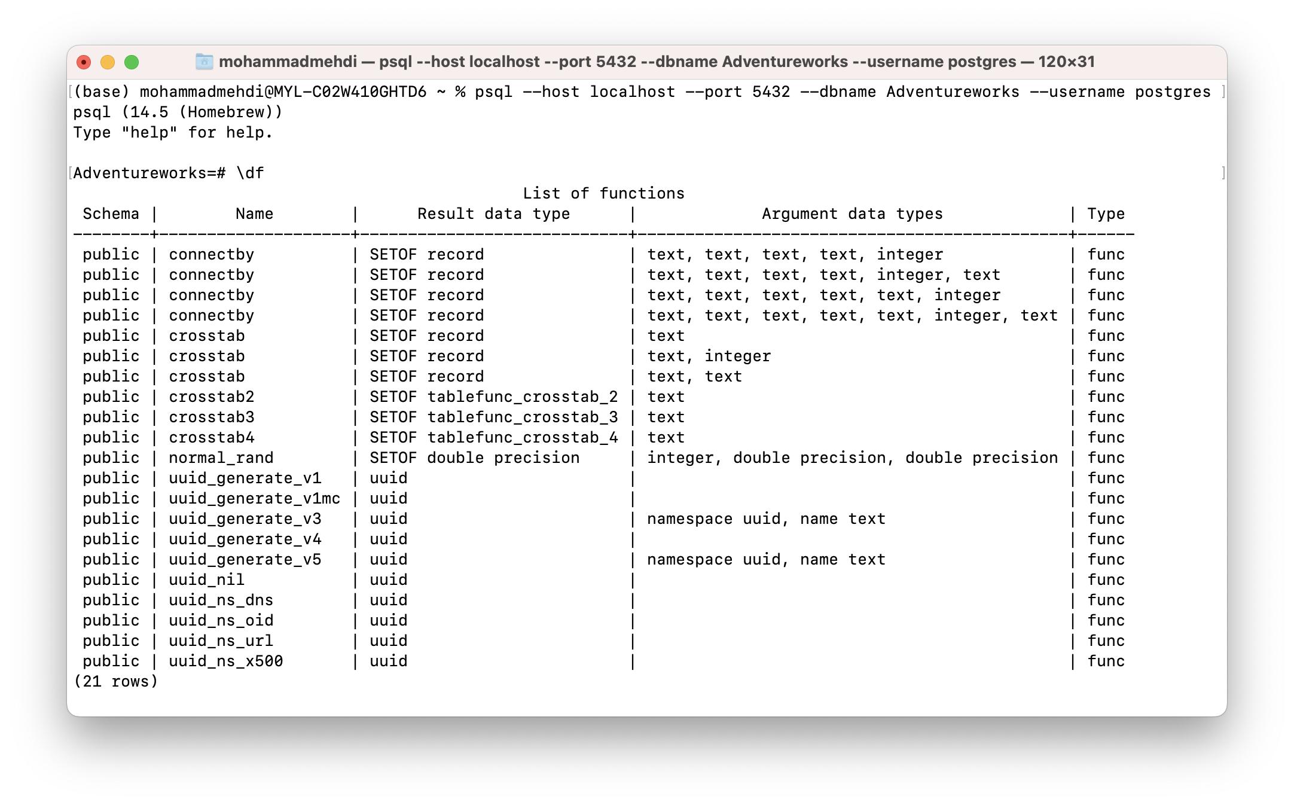Click the uuid_generate_v1mc function name

(x=255, y=499)
